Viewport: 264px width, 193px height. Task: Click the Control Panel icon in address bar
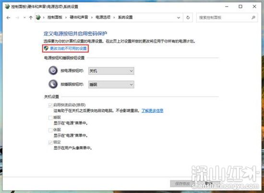[38, 17]
